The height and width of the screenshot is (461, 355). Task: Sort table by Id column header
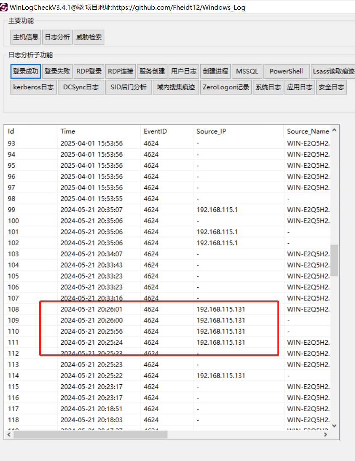(x=31, y=131)
